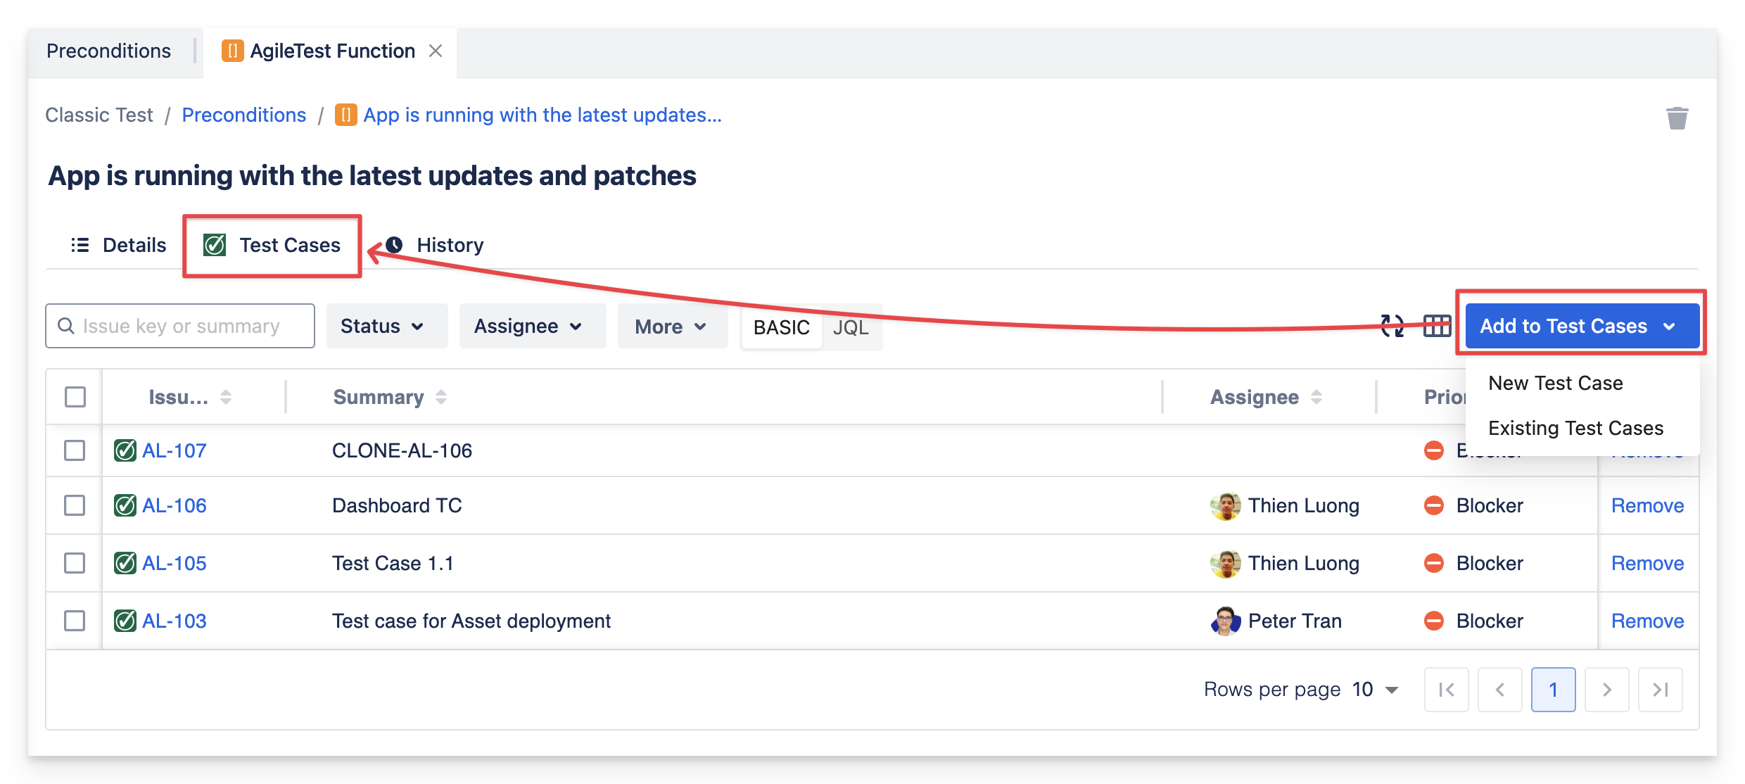Remove test case AL-106

tap(1647, 505)
